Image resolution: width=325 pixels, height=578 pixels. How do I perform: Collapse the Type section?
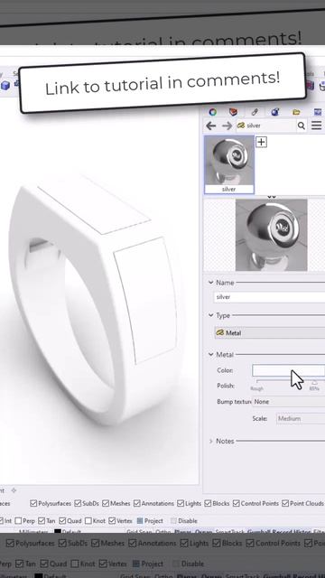[210, 315]
